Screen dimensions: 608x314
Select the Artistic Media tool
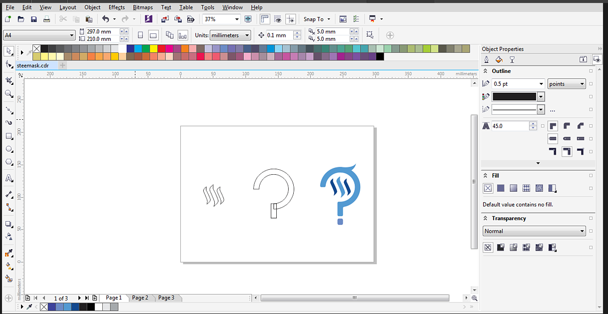tap(8, 123)
